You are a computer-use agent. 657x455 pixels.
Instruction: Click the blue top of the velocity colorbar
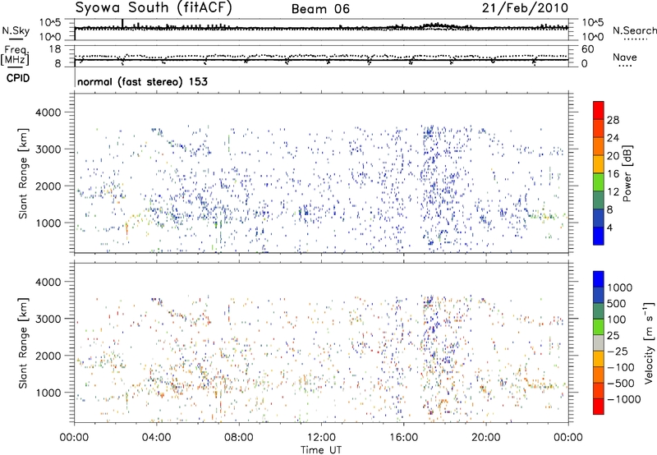599,279
